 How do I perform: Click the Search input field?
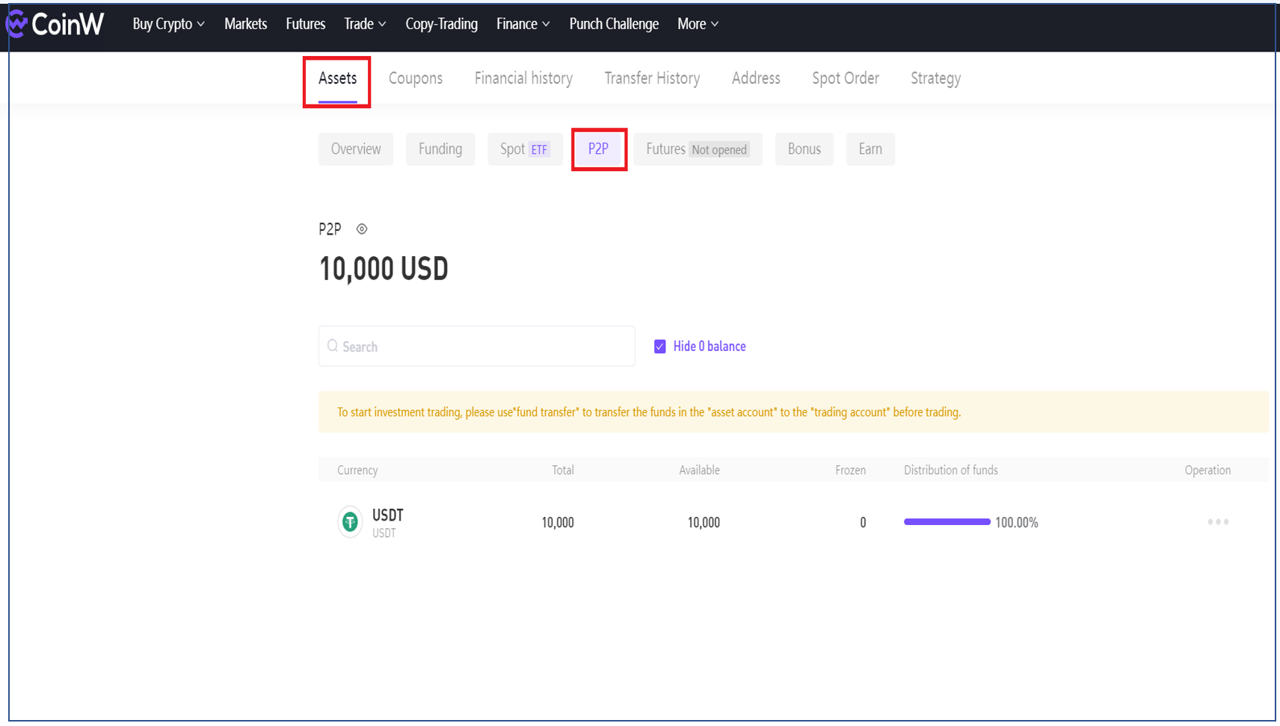tap(477, 346)
